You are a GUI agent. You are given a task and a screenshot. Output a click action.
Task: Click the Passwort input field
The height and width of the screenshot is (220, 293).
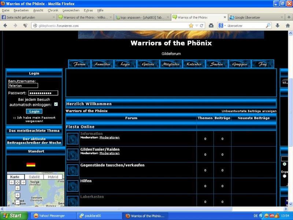(x=43, y=93)
